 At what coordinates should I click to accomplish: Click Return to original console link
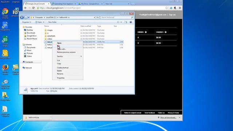pyautogui.click(x=133, y=113)
